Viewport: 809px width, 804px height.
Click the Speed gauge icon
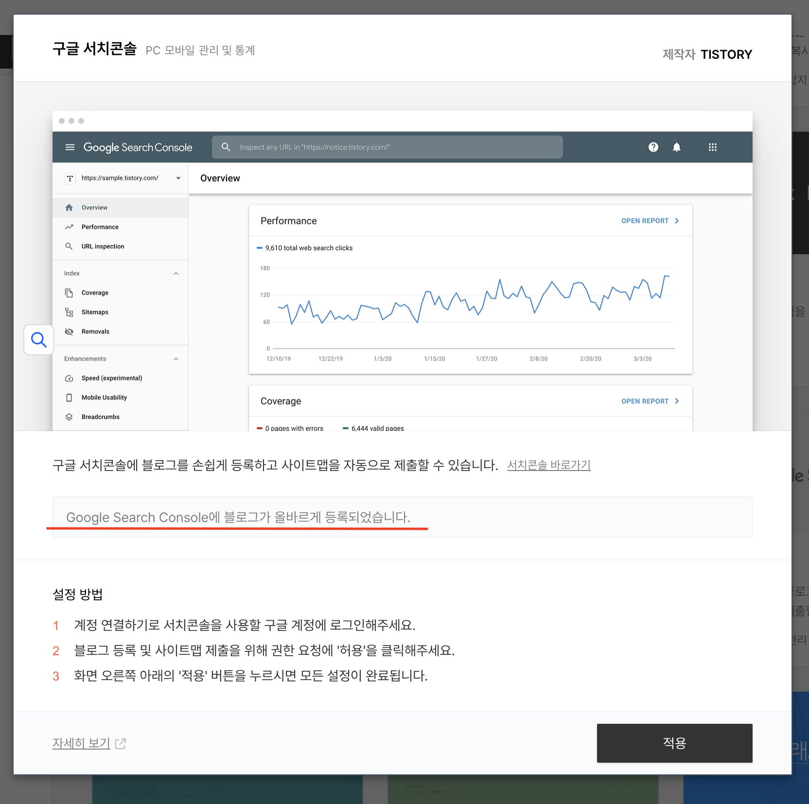tap(69, 378)
